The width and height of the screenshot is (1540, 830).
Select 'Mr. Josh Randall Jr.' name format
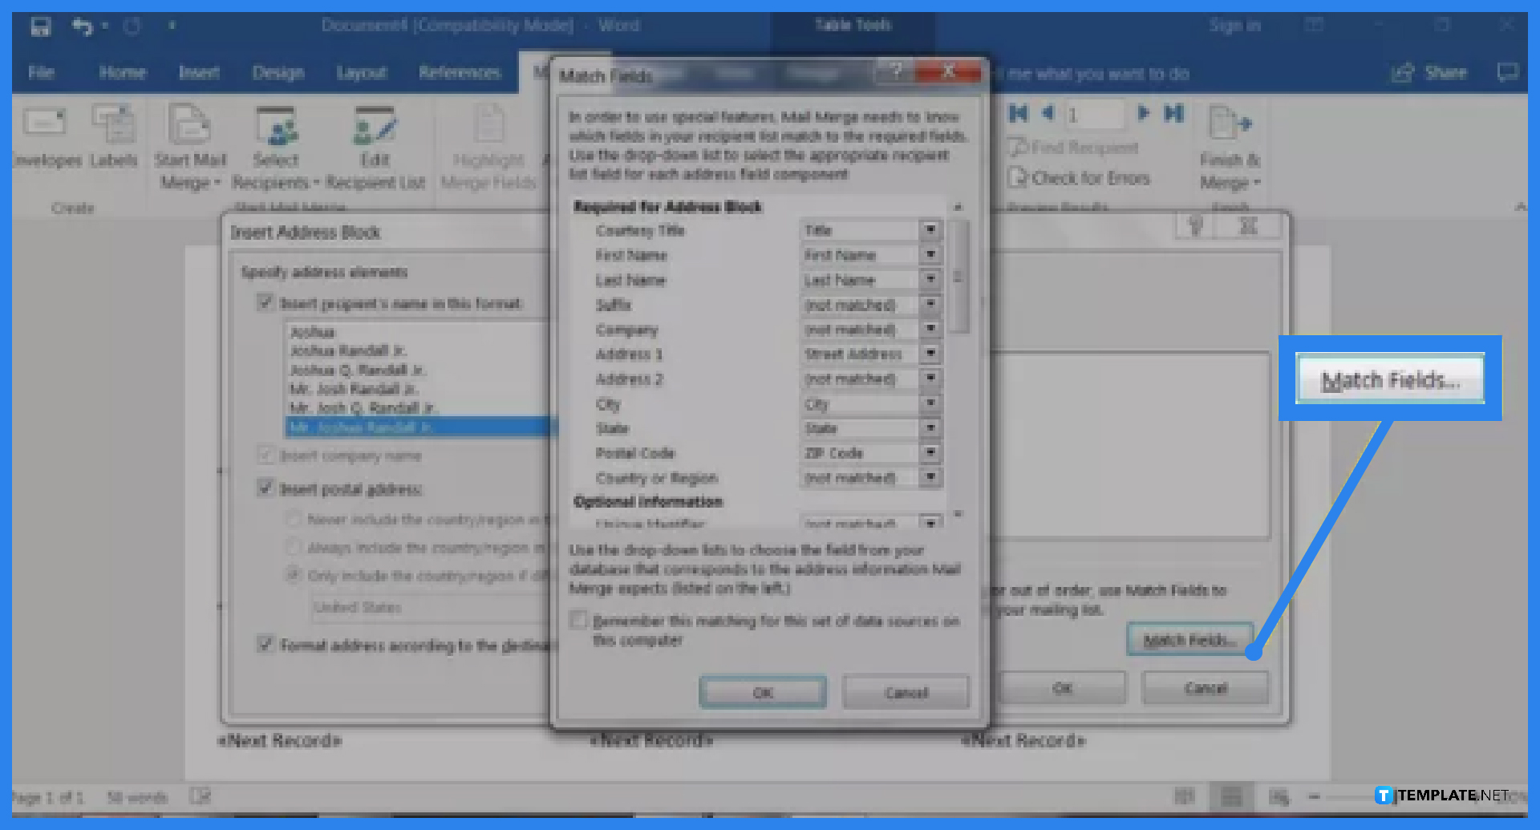point(355,389)
